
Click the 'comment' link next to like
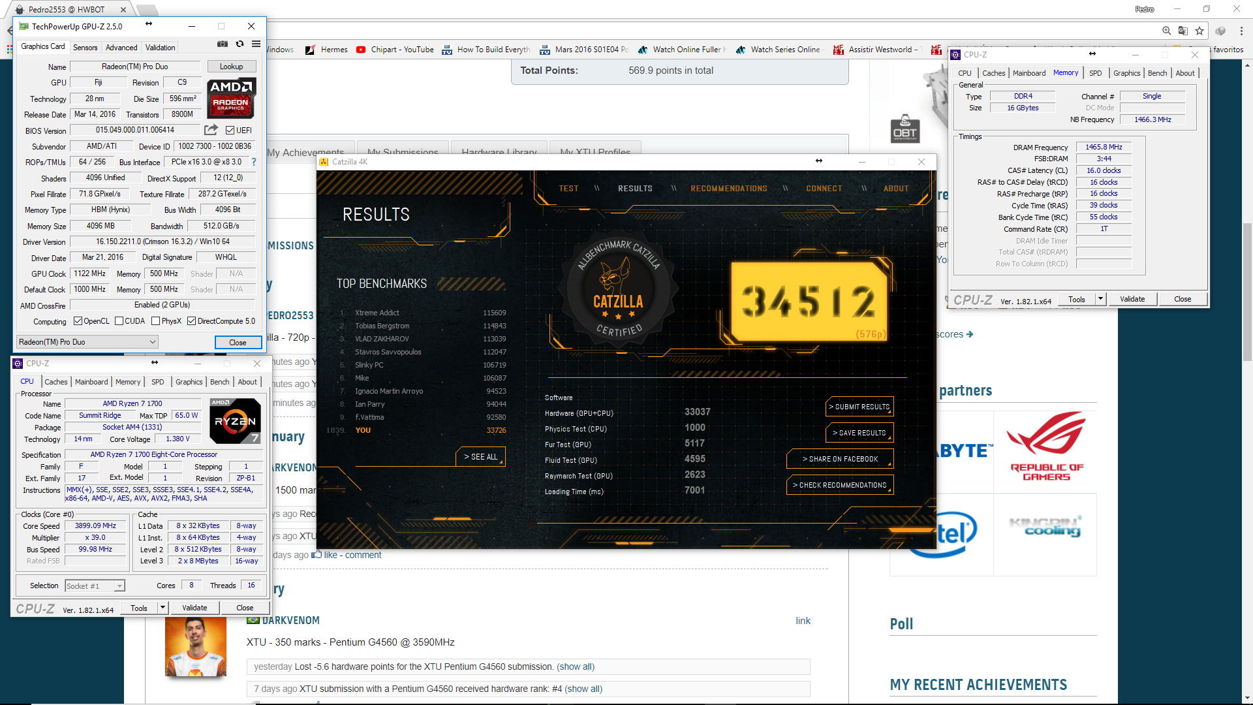tap(364, 555)
